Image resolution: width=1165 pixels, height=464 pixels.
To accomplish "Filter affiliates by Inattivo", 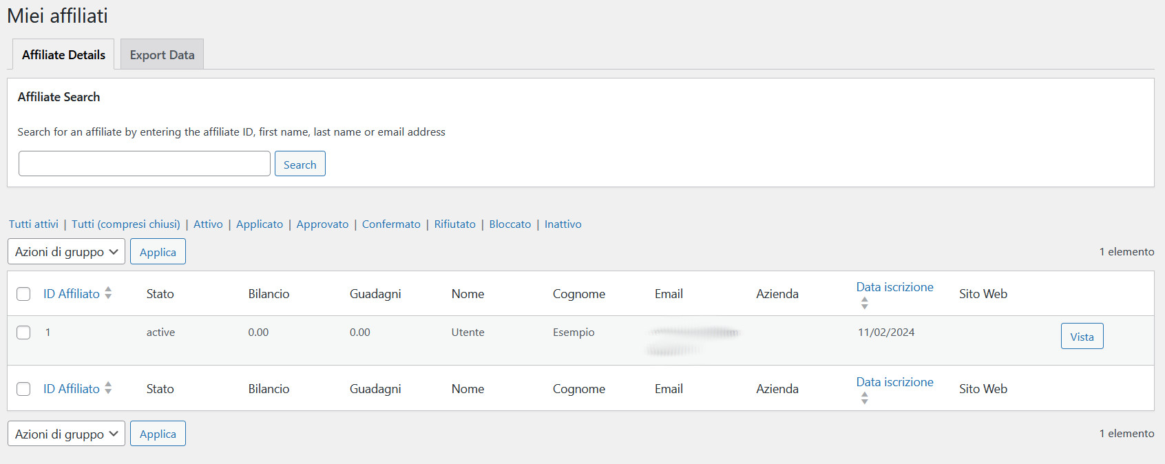I will pyautogui.click(x=563, y=224).
